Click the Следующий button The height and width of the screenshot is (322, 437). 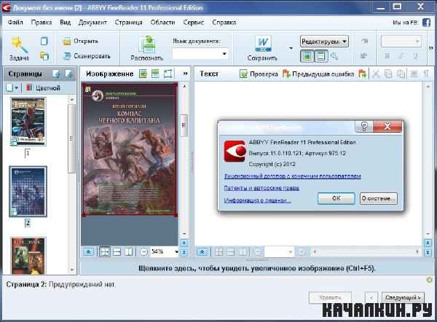403,298
